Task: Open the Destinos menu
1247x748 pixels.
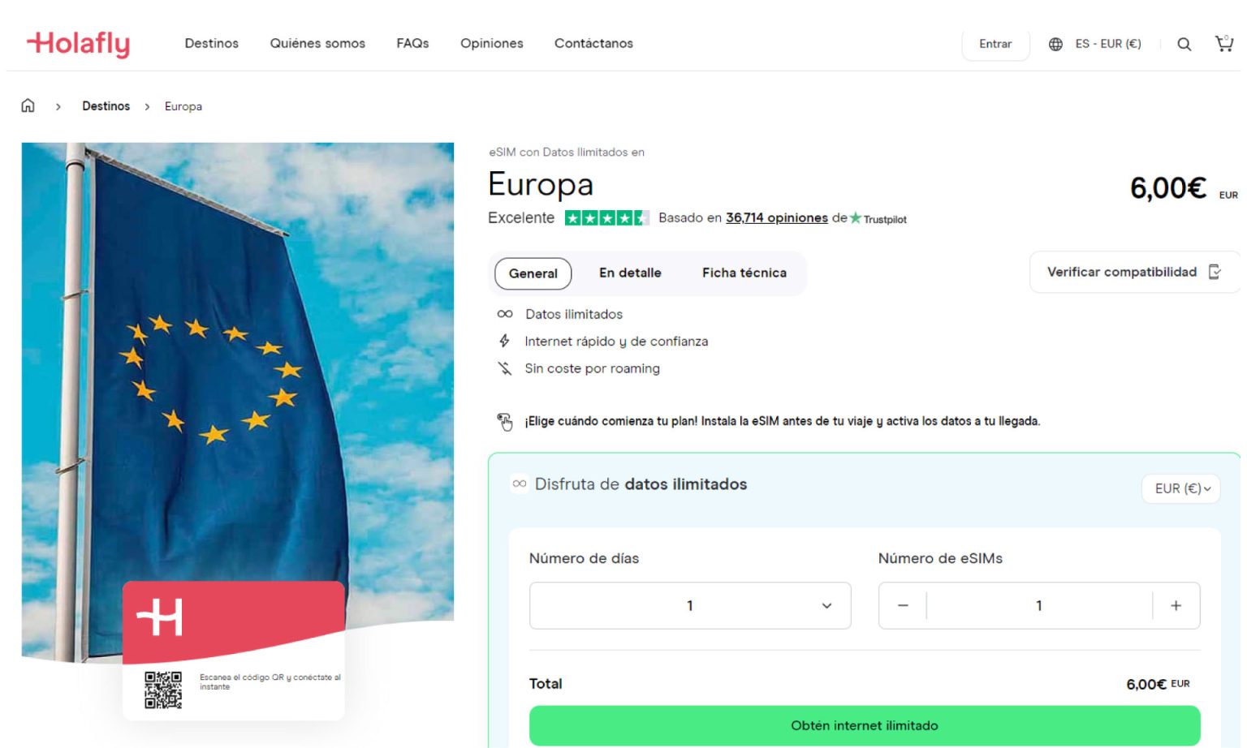Action: [211, 43]
